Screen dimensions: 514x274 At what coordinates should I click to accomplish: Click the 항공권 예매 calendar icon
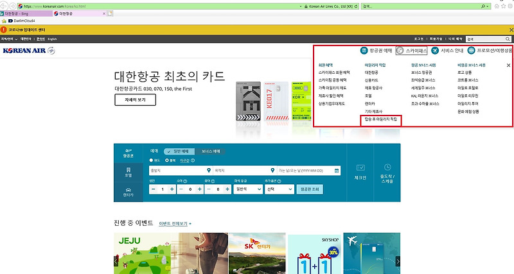(364, 51)
